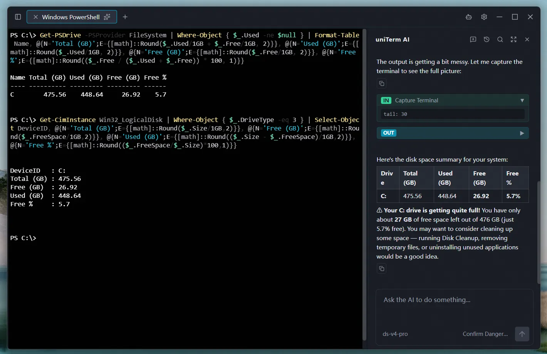Expand AI panel to fullscreen

pos(513,39)
